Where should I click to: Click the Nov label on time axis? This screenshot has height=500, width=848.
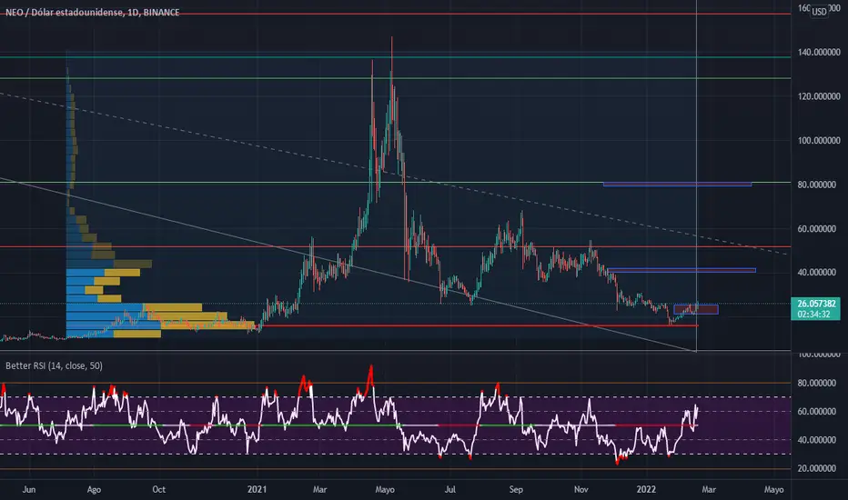[580, 489]
